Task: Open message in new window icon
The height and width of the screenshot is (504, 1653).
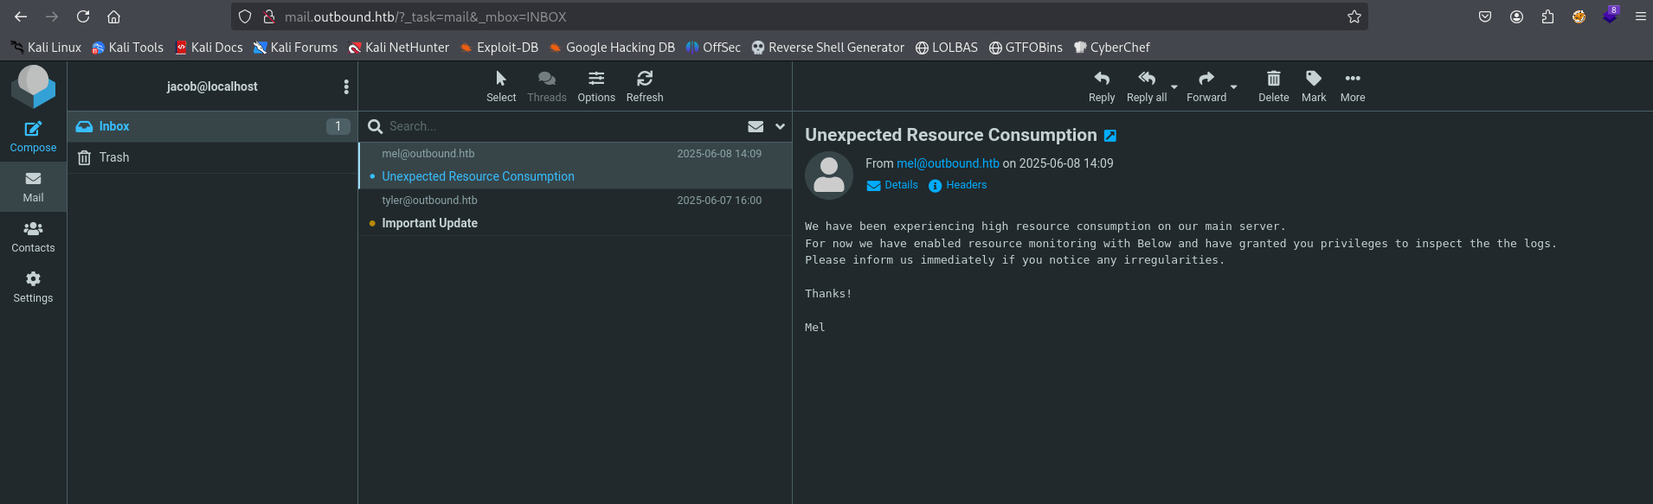Action: click(1110, 136)
